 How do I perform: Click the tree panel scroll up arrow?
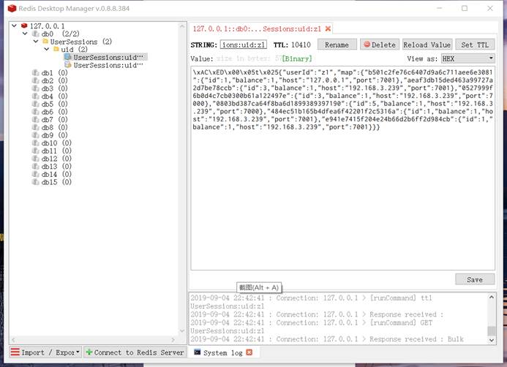pyautogui.click(x=182, y=26)
